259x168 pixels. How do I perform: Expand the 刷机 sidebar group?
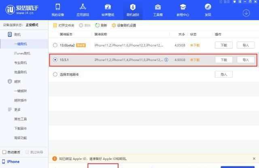tap(15, 34)
